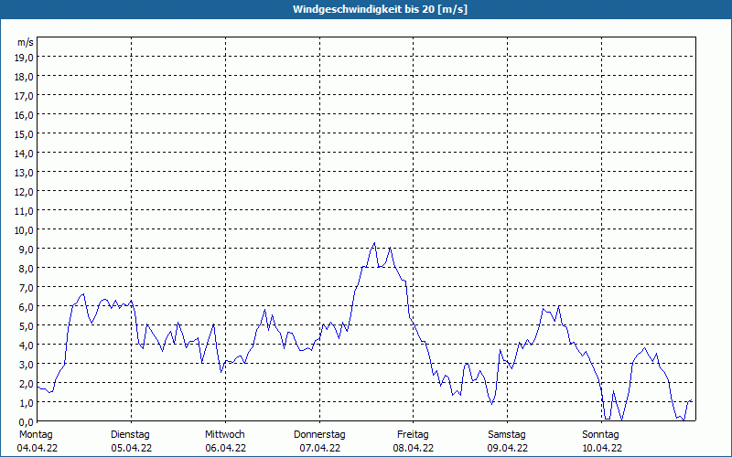
Task: Click the 10.04.22 date label
Action: (x=602, y=448)
